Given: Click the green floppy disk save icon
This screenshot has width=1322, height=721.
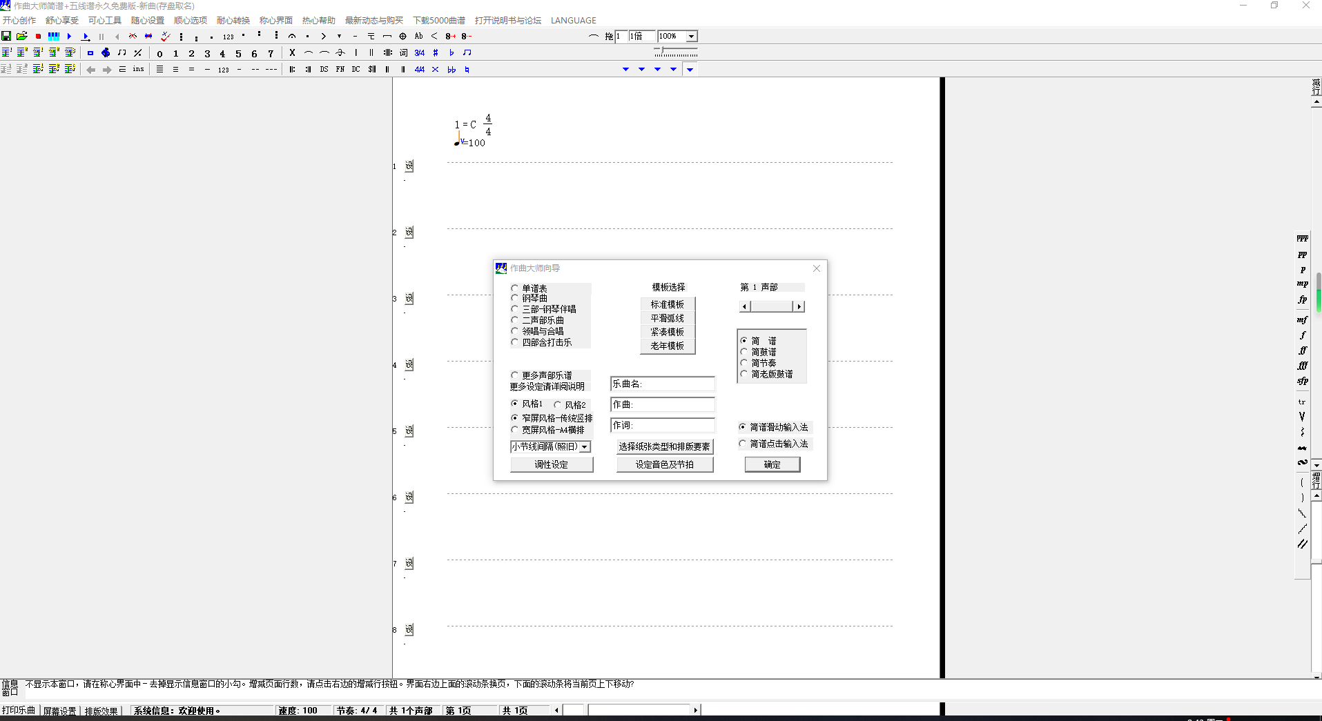Looking at the screenshot, I should point(6,36).
